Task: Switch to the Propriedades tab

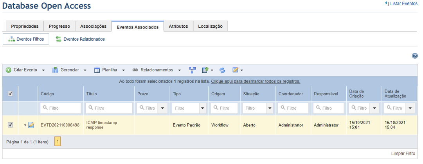Action: 25,27
